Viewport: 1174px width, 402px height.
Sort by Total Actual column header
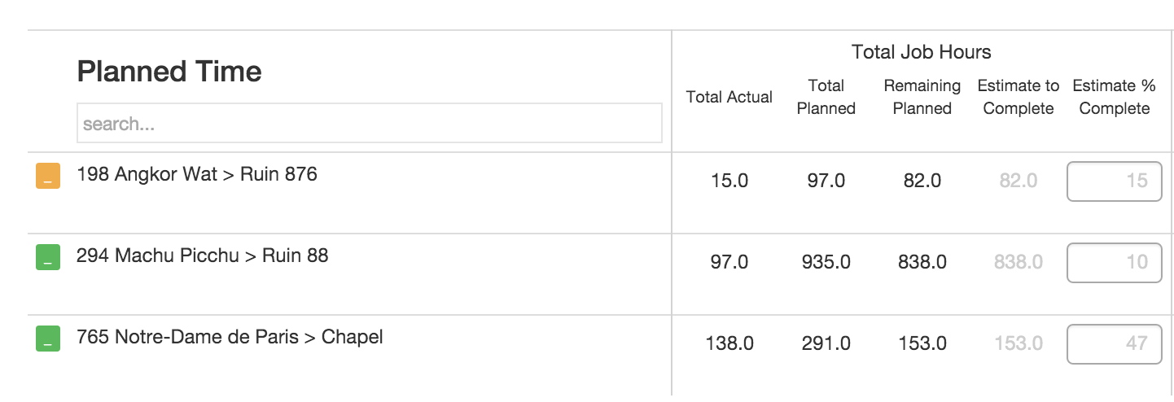[729, 97]
